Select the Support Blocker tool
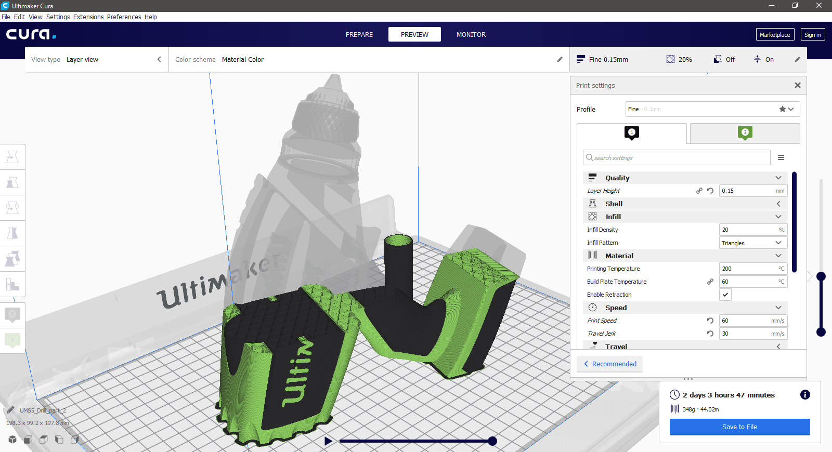832x452 pixels. point(12,284)
